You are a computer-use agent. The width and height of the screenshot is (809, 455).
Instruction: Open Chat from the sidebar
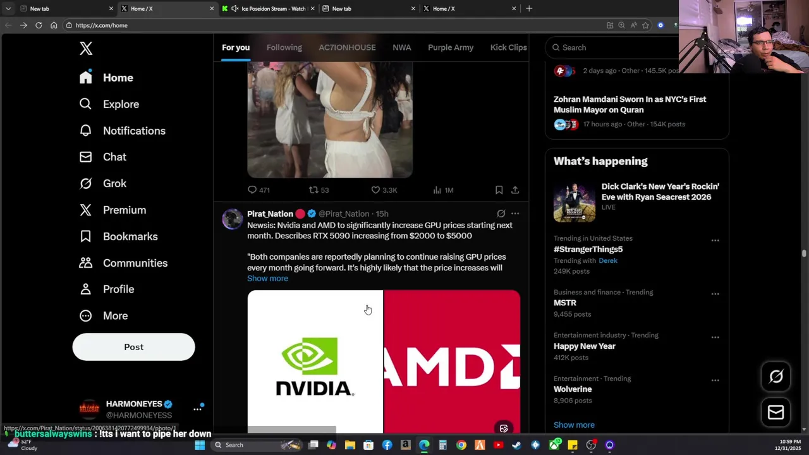point(102,157)
